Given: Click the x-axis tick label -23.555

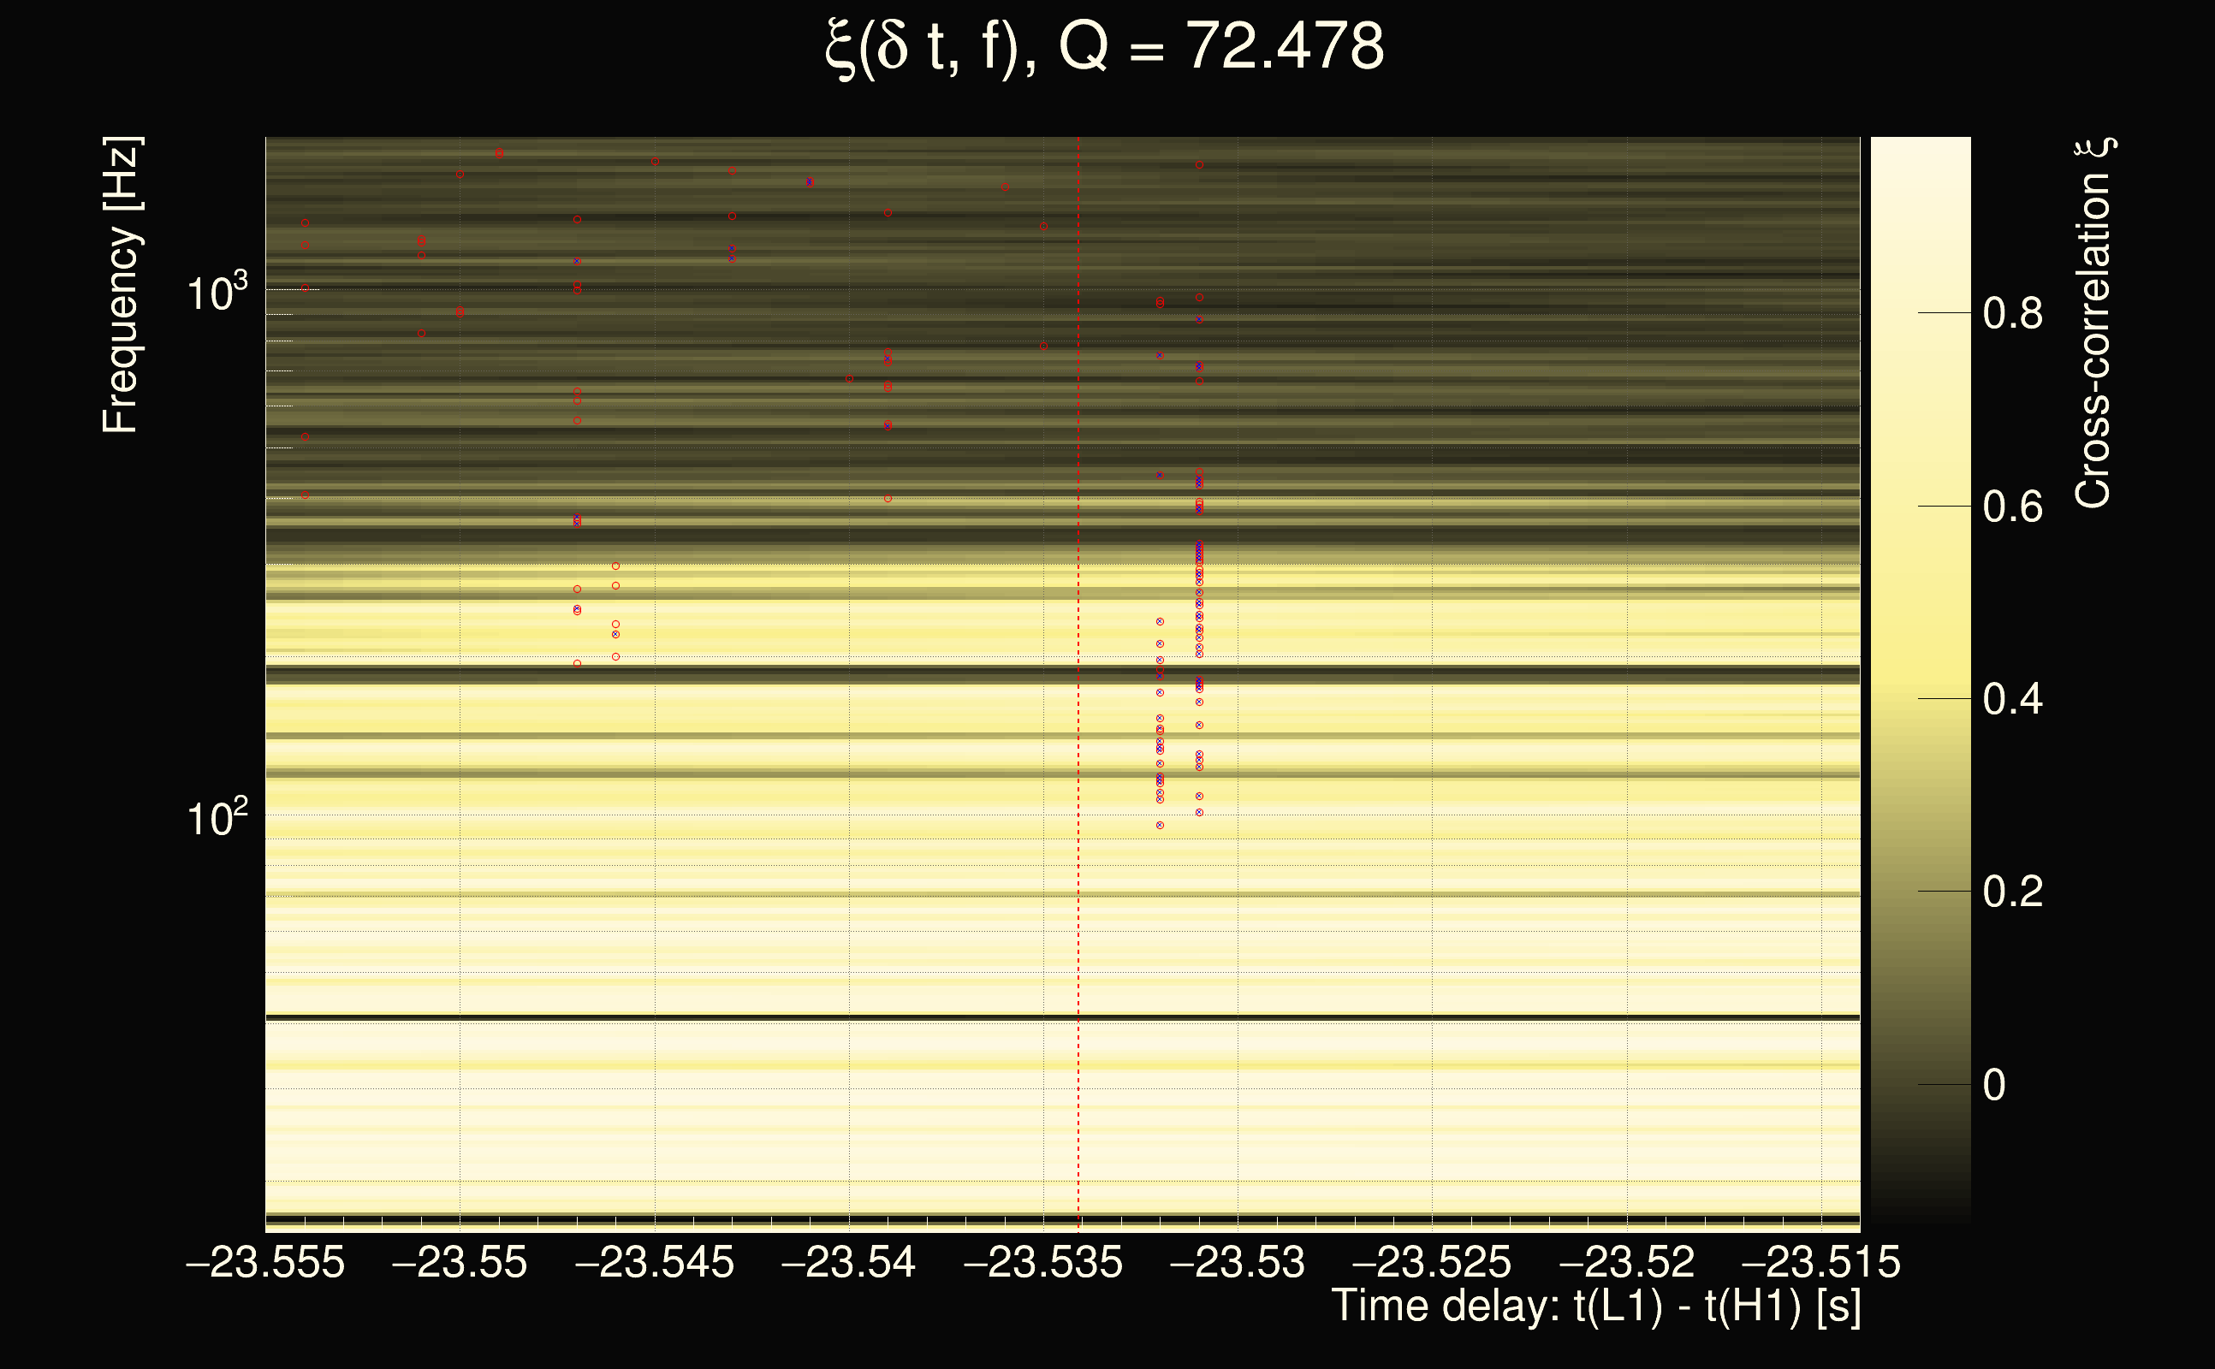Looking at the screenshot, I should click(265, 1263).
